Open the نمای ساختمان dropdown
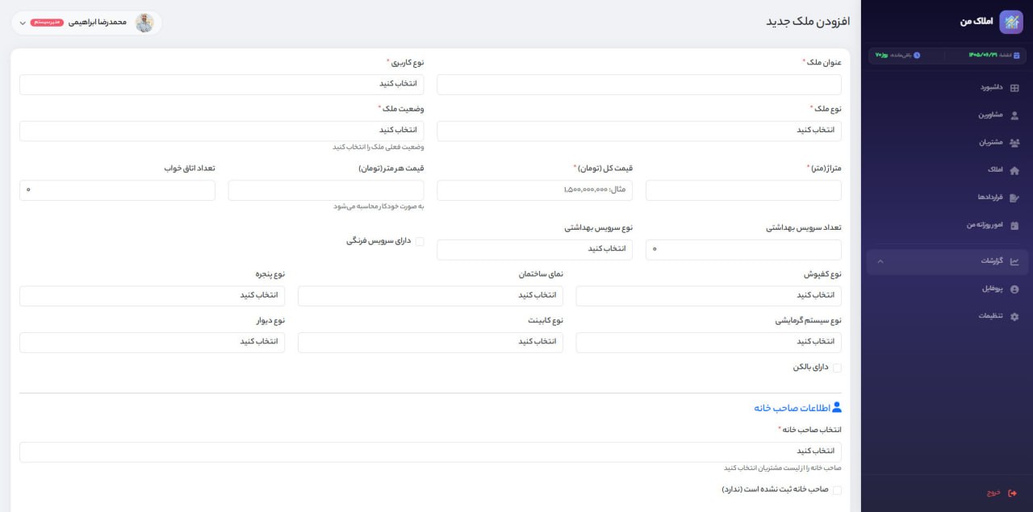The image size is (1033, 512). click(430, 296)
